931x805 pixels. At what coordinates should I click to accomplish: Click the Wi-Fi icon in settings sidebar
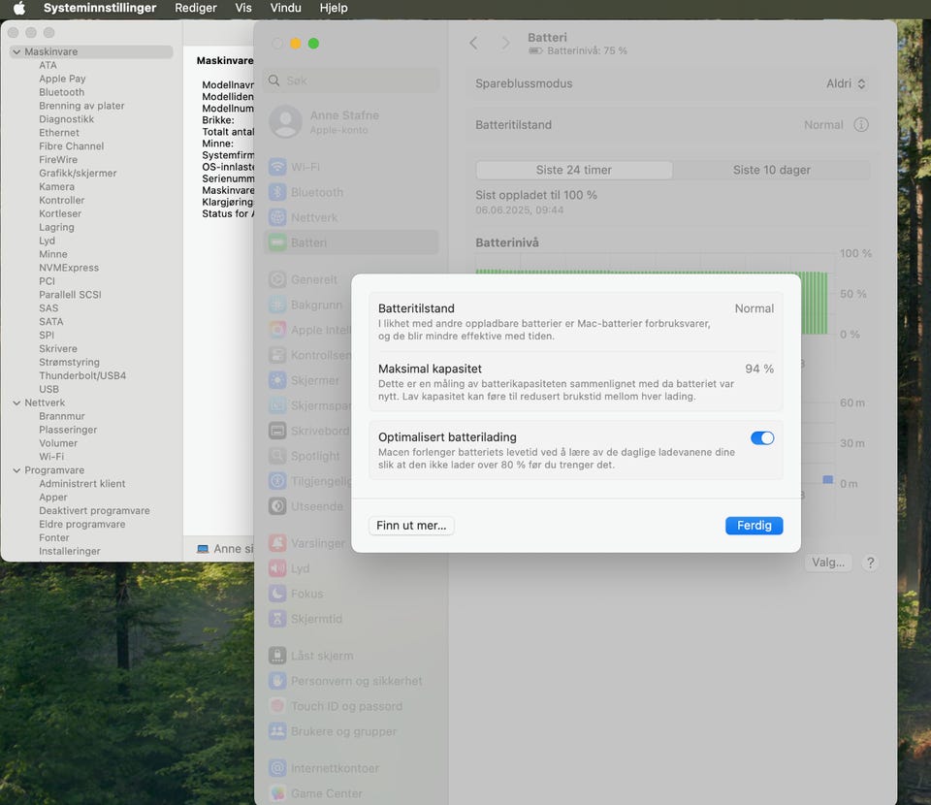pyautogui.click(x=278, y=167)
